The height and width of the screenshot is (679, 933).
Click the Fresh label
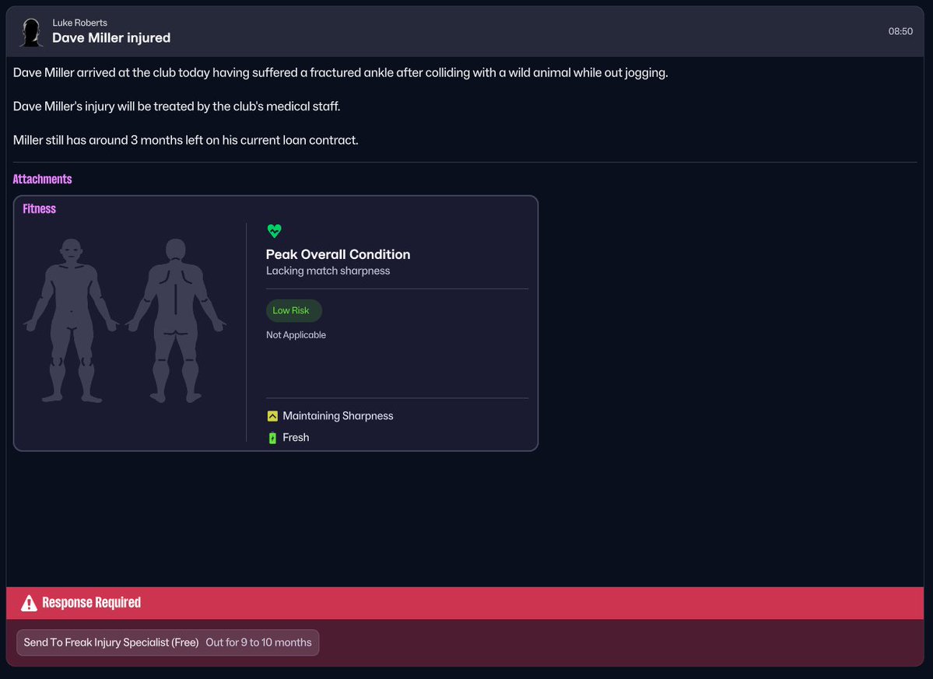point(296,438)
